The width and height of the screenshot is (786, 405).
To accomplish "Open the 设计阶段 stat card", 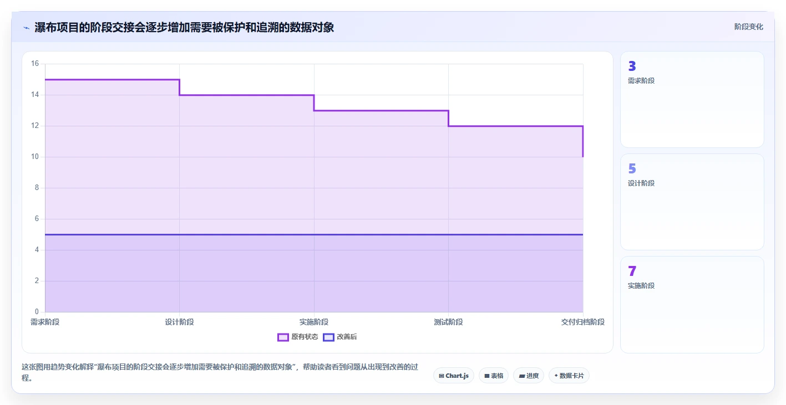I will [x=692, y=202].
